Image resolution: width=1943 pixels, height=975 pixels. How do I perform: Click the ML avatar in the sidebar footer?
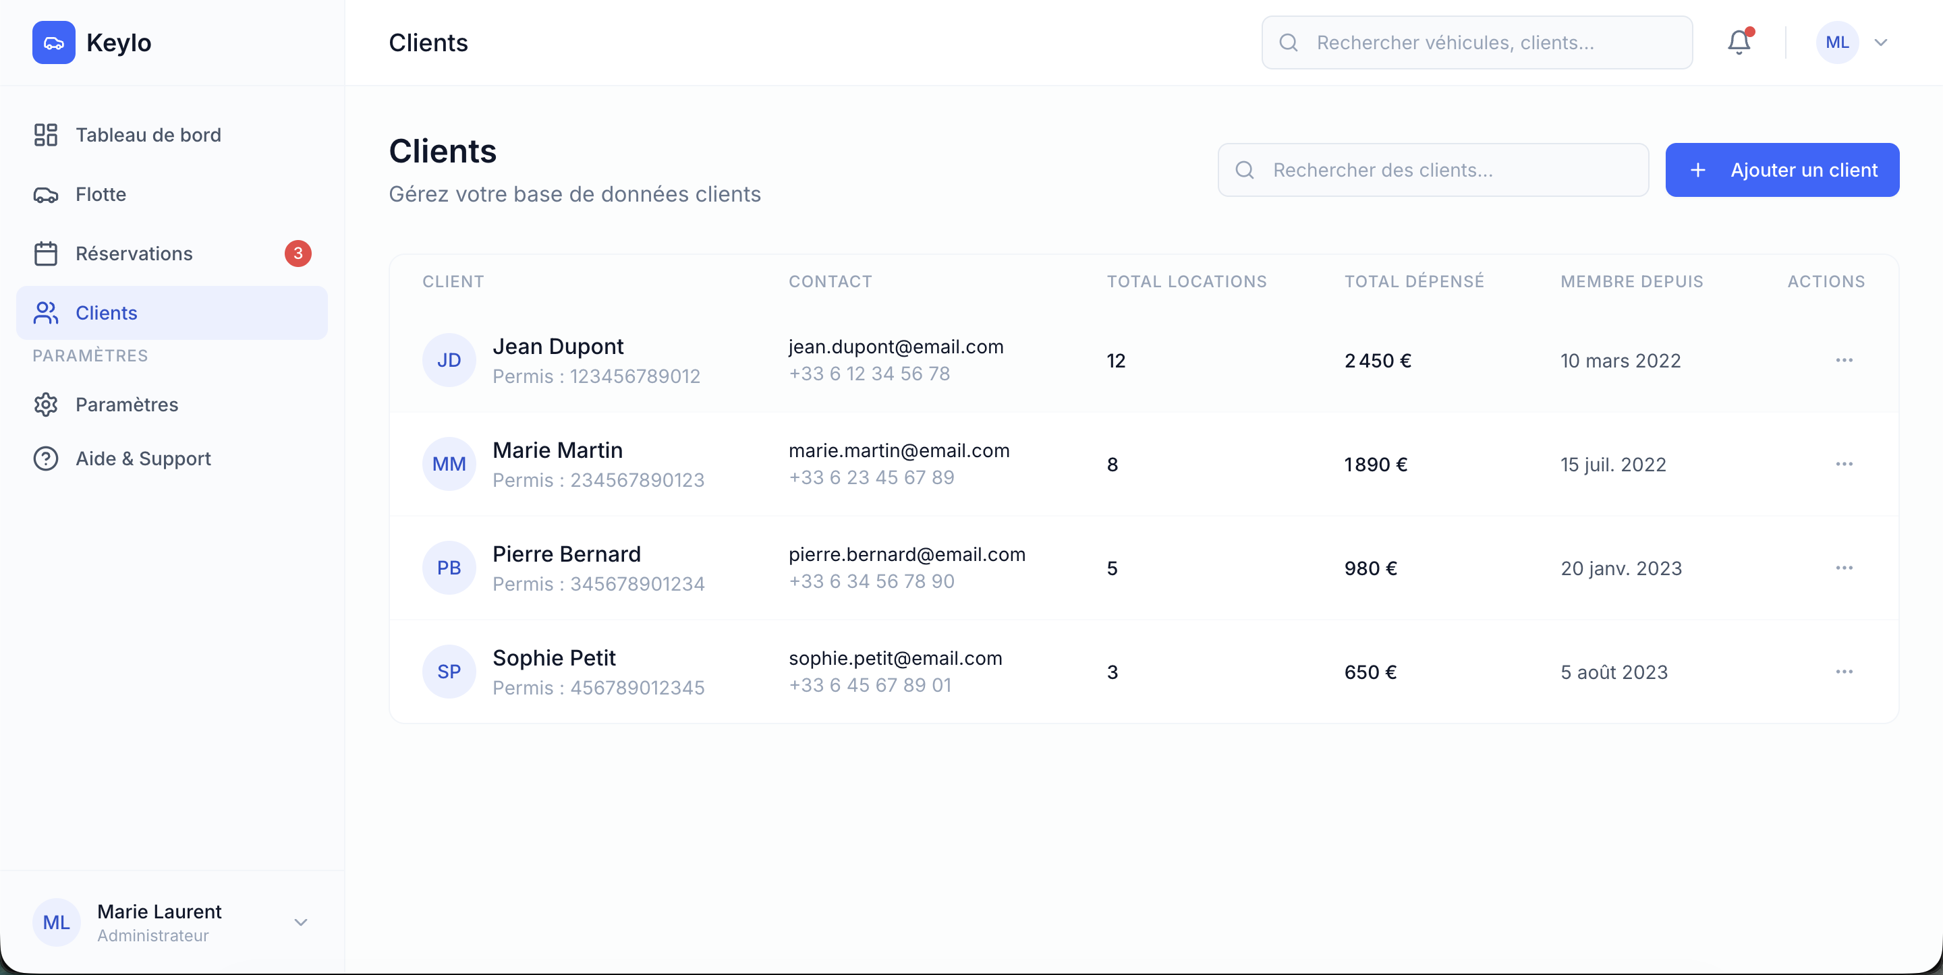pos(57,922)
